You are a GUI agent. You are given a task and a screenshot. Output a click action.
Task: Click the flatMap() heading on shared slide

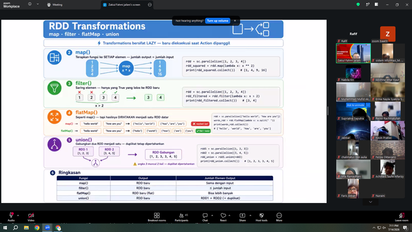click(x=86, y=112)
